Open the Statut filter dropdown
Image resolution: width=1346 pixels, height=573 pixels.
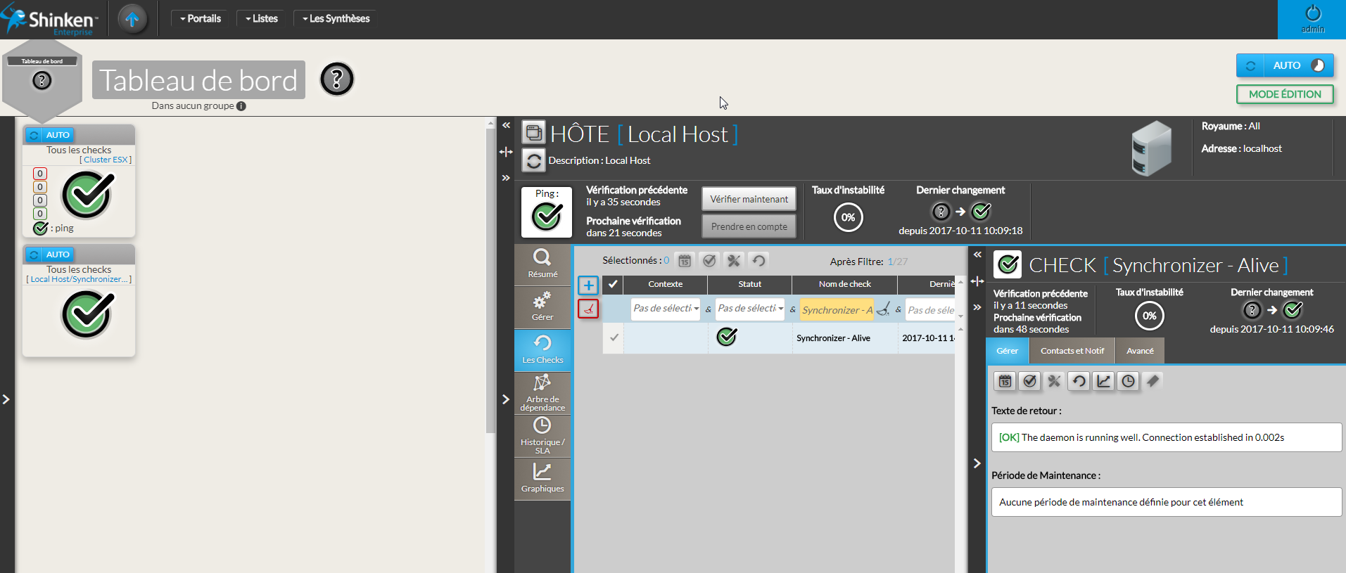[750, 309]
